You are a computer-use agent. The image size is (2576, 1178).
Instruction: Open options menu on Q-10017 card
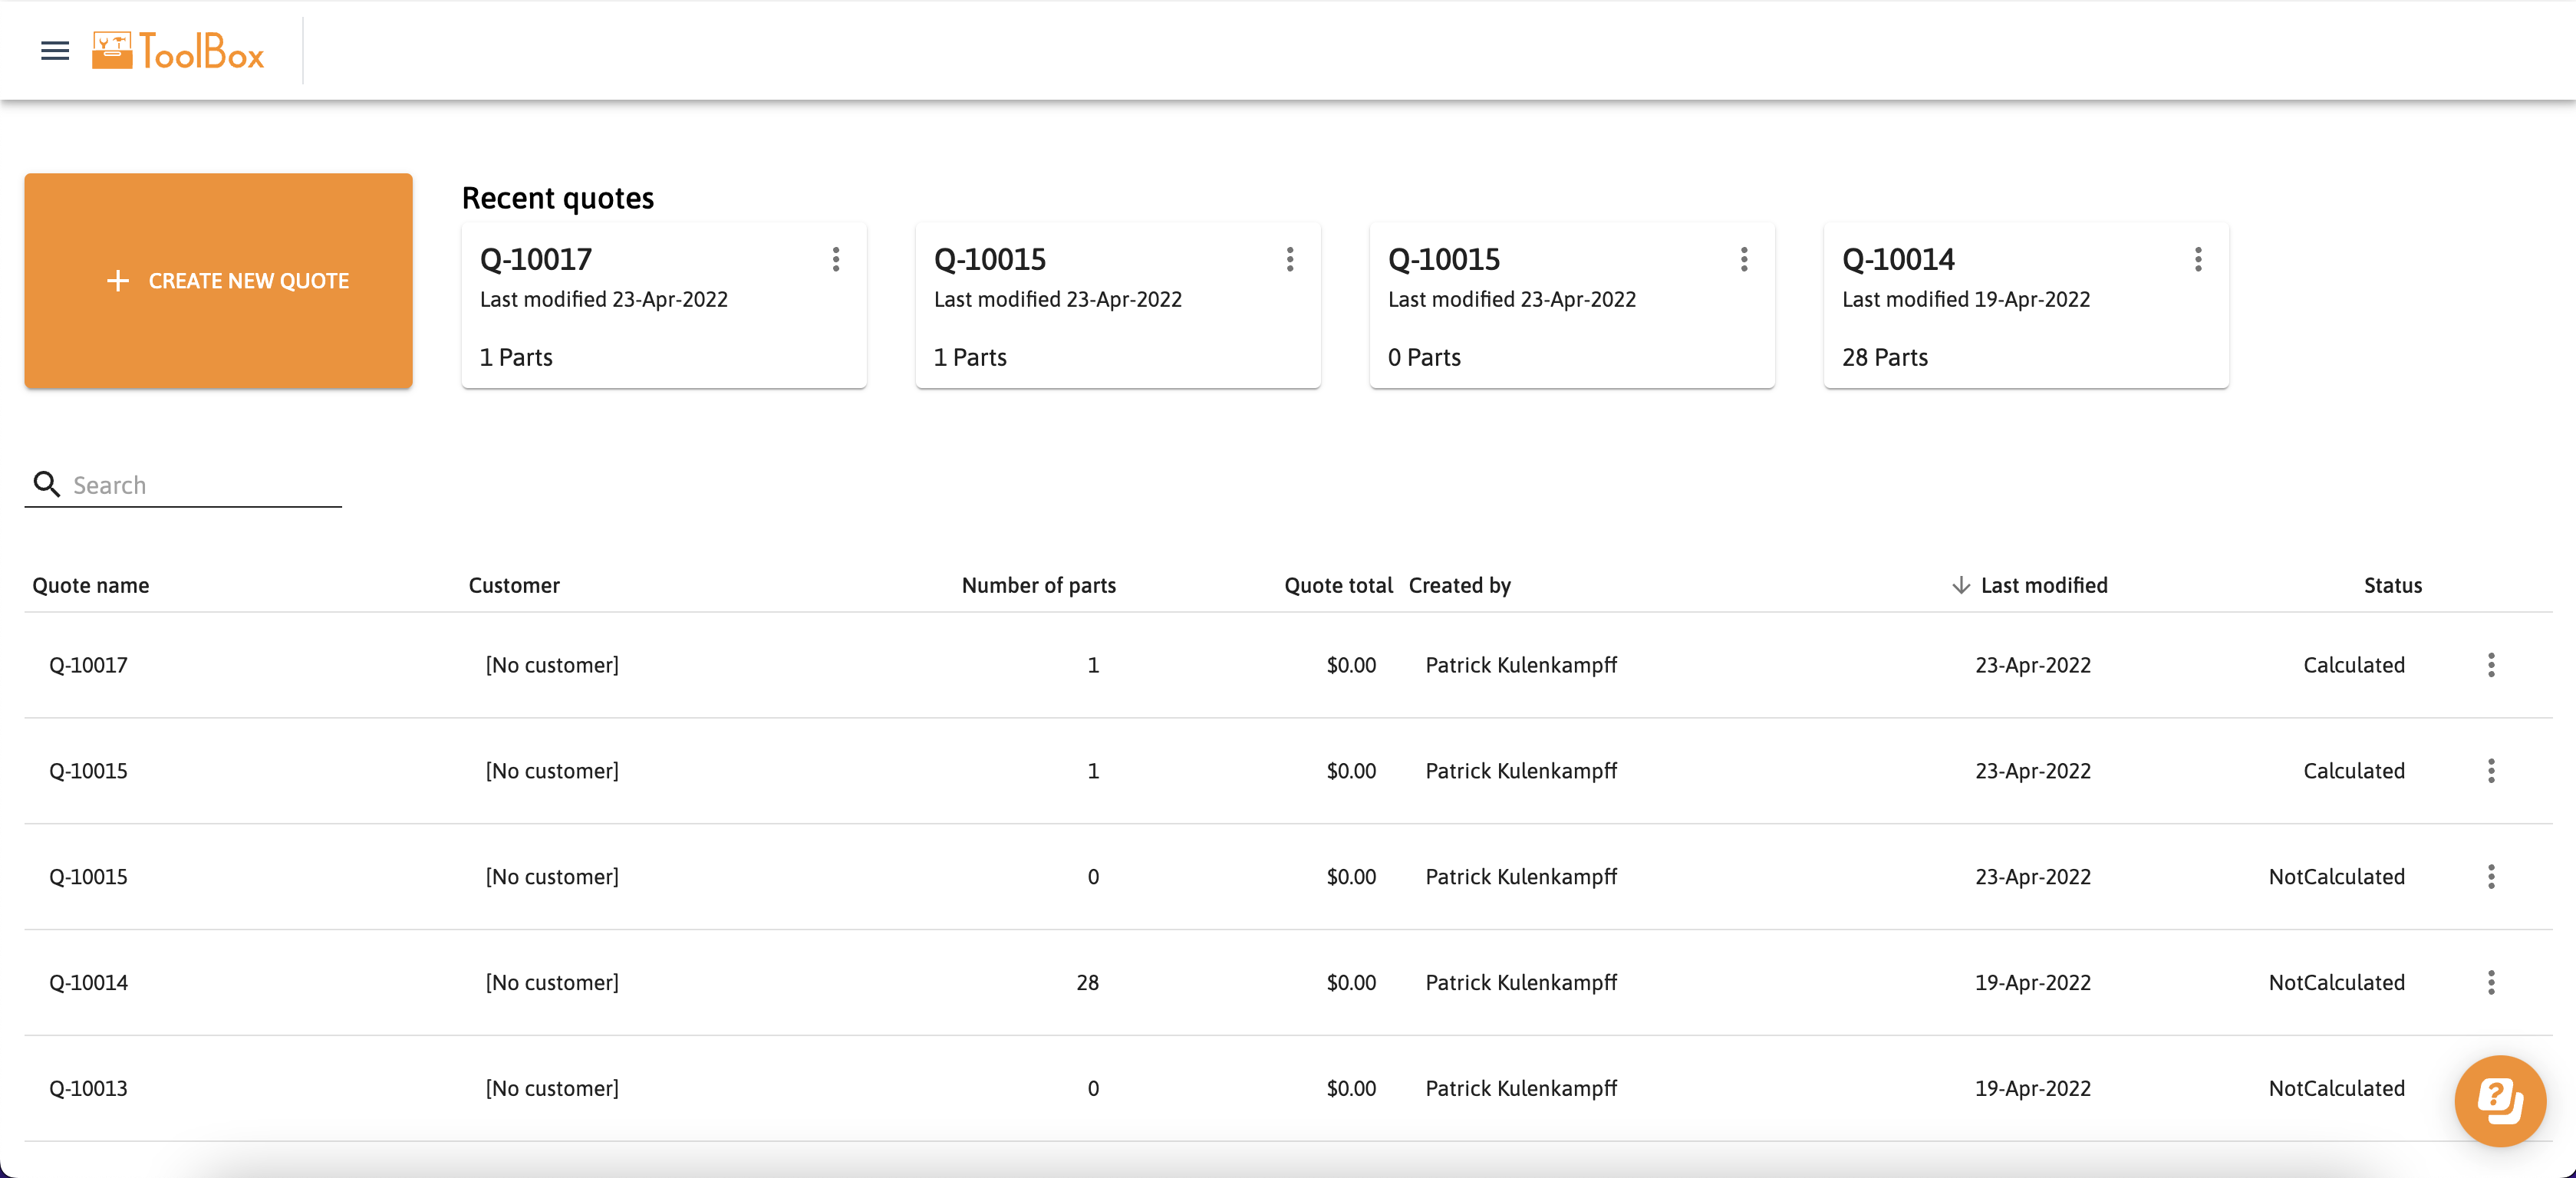pyautogui.click(x=836, y=259)
